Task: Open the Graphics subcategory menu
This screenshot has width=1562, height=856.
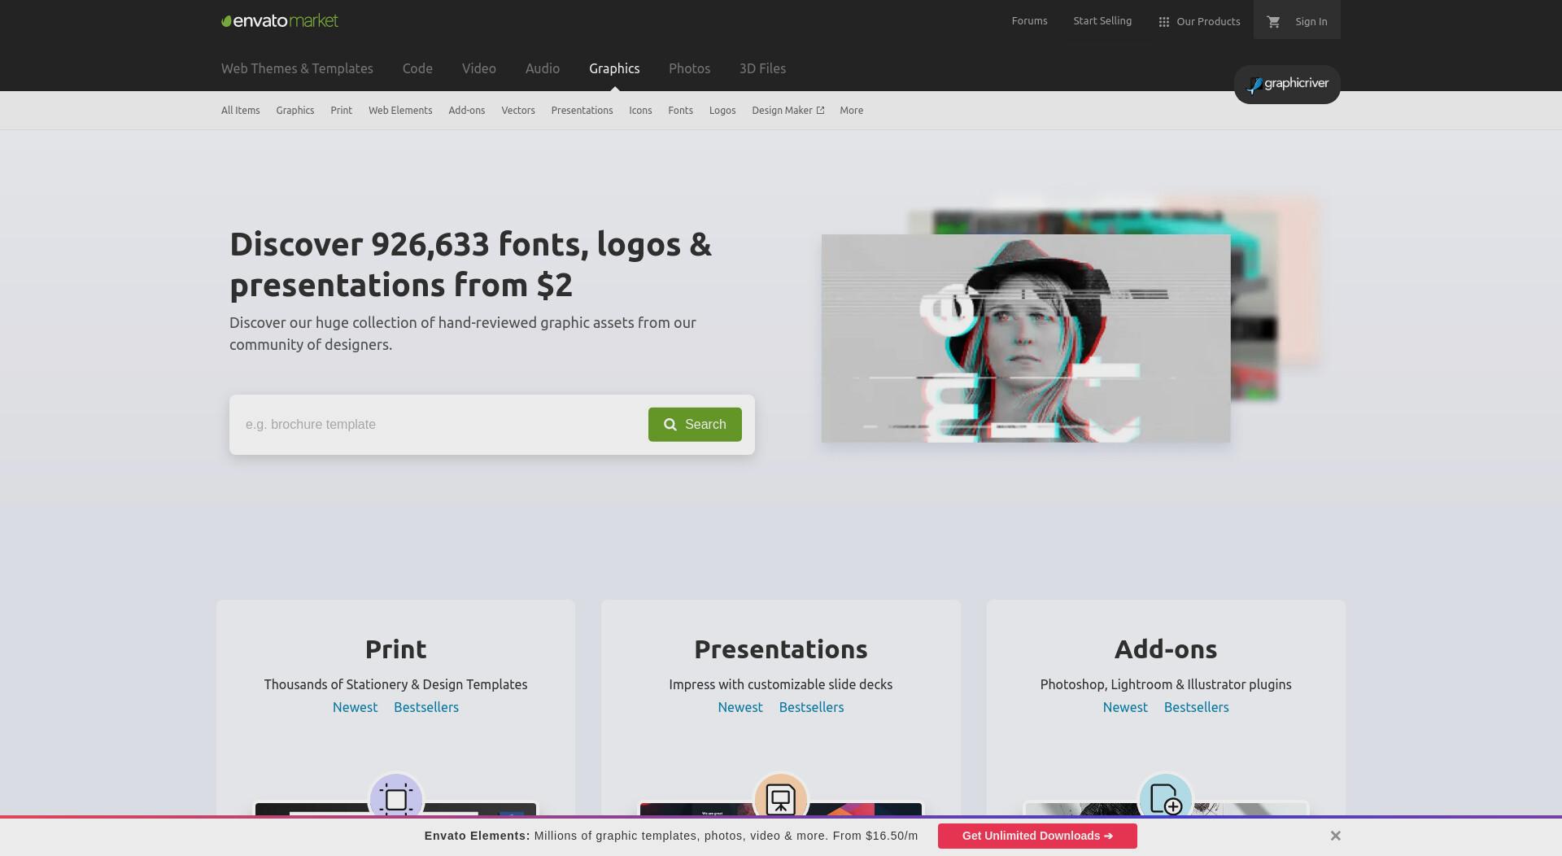Action: 295,111
